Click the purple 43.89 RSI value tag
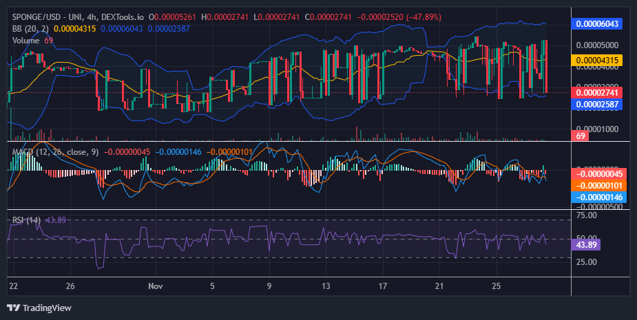The height and width of the screenshot is (320, 637). (x=585, y=245)
